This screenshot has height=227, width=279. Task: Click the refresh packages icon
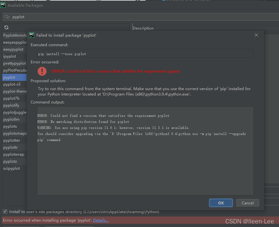point(6,27)
